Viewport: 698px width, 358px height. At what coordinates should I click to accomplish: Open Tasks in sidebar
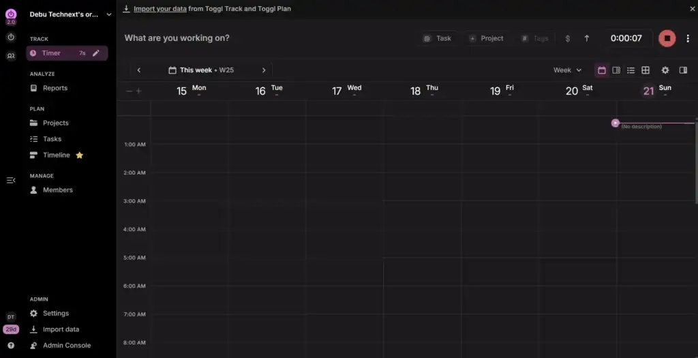click(x=52, y=139)
